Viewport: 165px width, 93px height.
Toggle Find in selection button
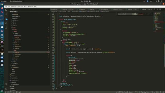coord(149,14)
